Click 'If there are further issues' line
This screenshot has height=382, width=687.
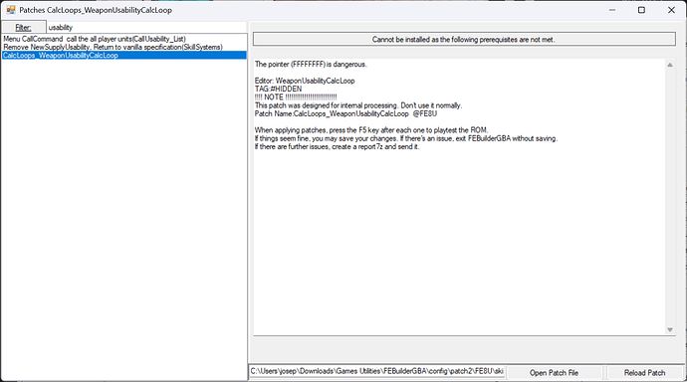(337, 146)
